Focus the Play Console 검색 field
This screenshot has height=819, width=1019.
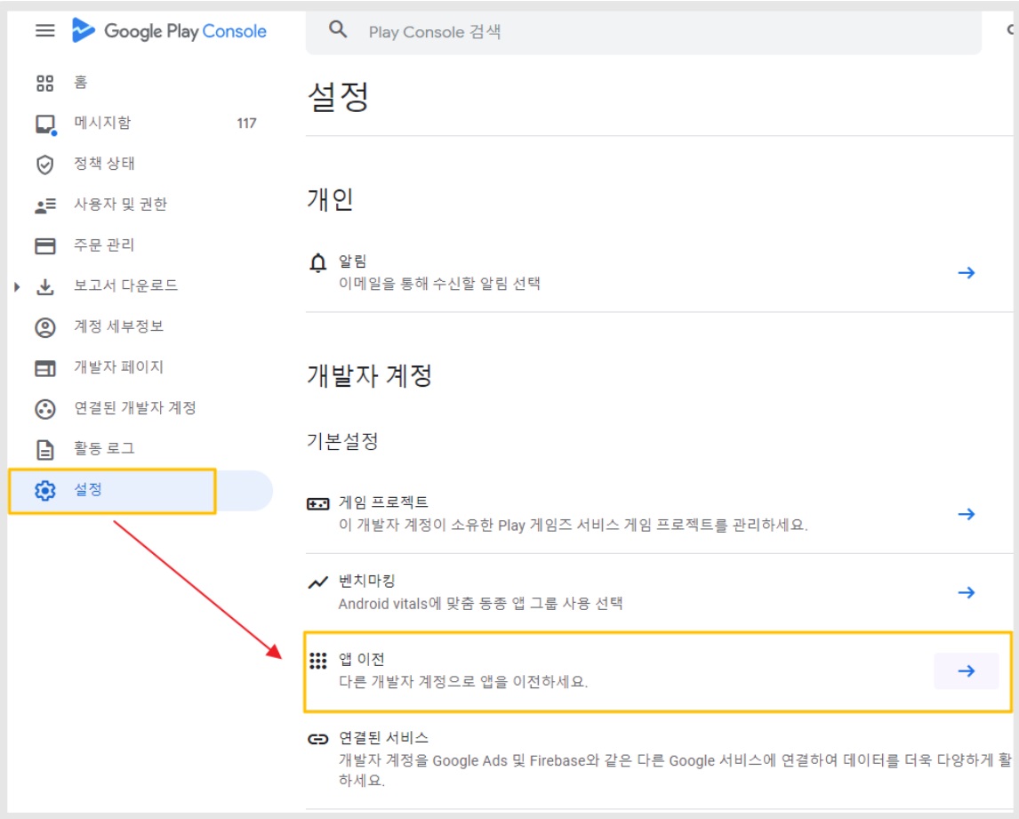[x=644, y=32]
